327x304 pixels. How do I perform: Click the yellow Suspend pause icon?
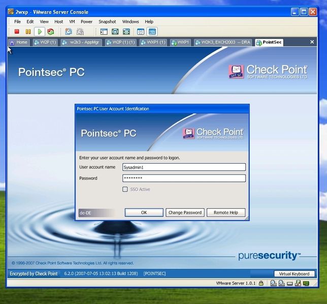pos(28,31)
